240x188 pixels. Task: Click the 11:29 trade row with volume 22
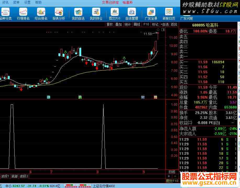(208, 168)
